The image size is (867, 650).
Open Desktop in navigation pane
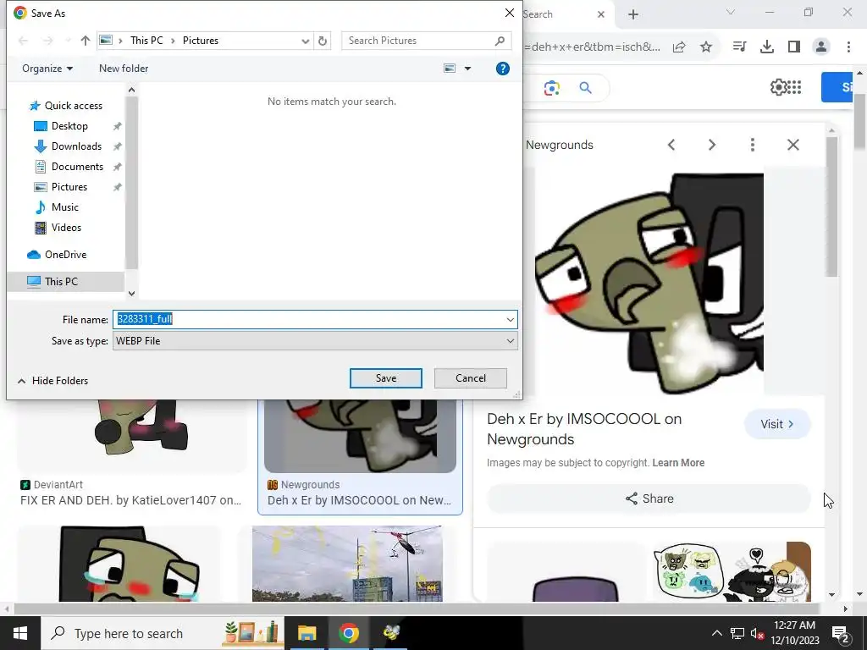[69, 126]
